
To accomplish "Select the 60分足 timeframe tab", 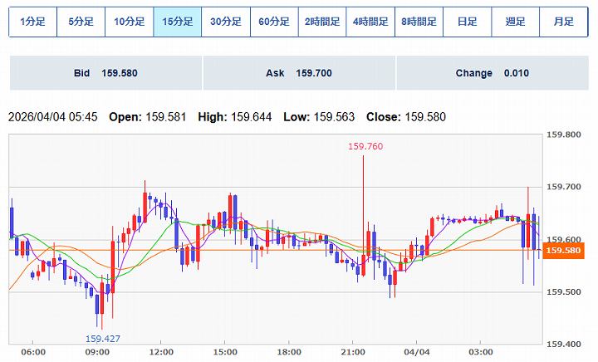I will coord(274,22).
